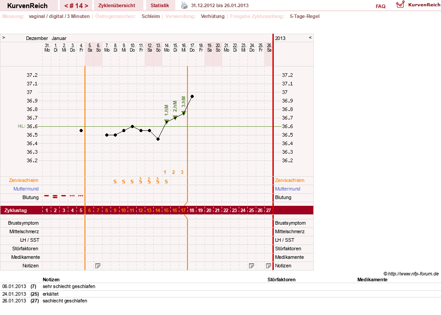Click left Muttermund row label
The width and height of the screenshot is (441, 315).
click(26, 189)
